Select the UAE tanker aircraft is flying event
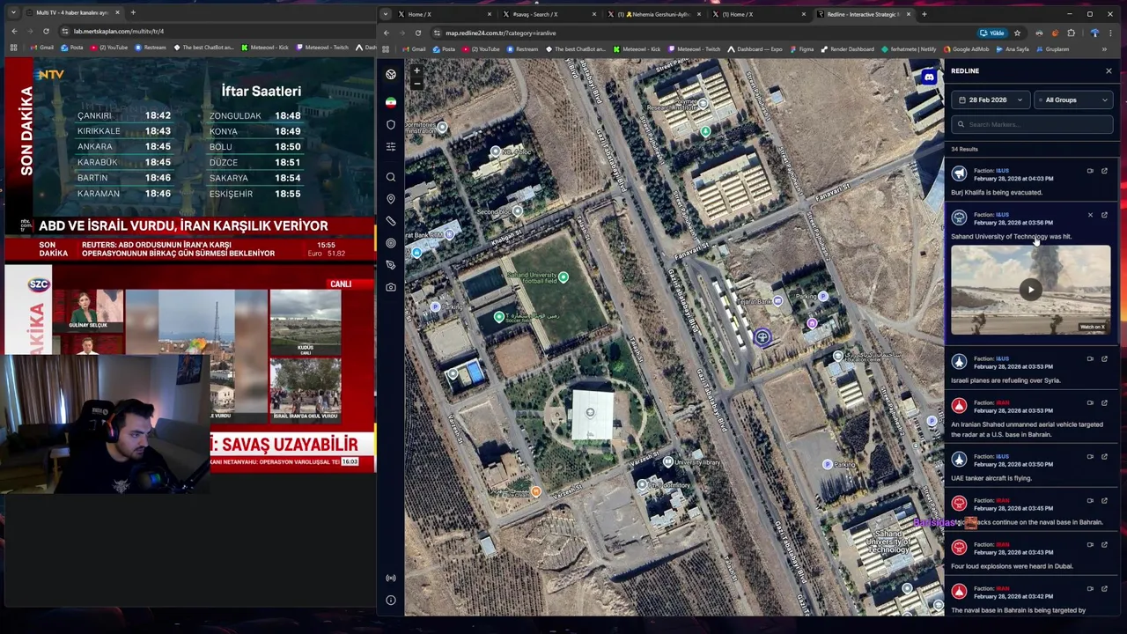The height and width of the screenshot is (634, 1127). coord(1031,468)
